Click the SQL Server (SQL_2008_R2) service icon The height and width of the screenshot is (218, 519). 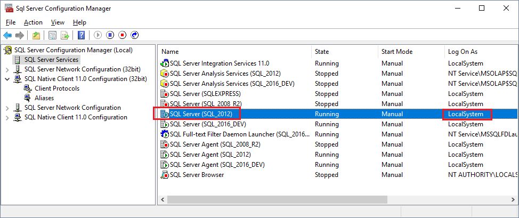point(165,104)
